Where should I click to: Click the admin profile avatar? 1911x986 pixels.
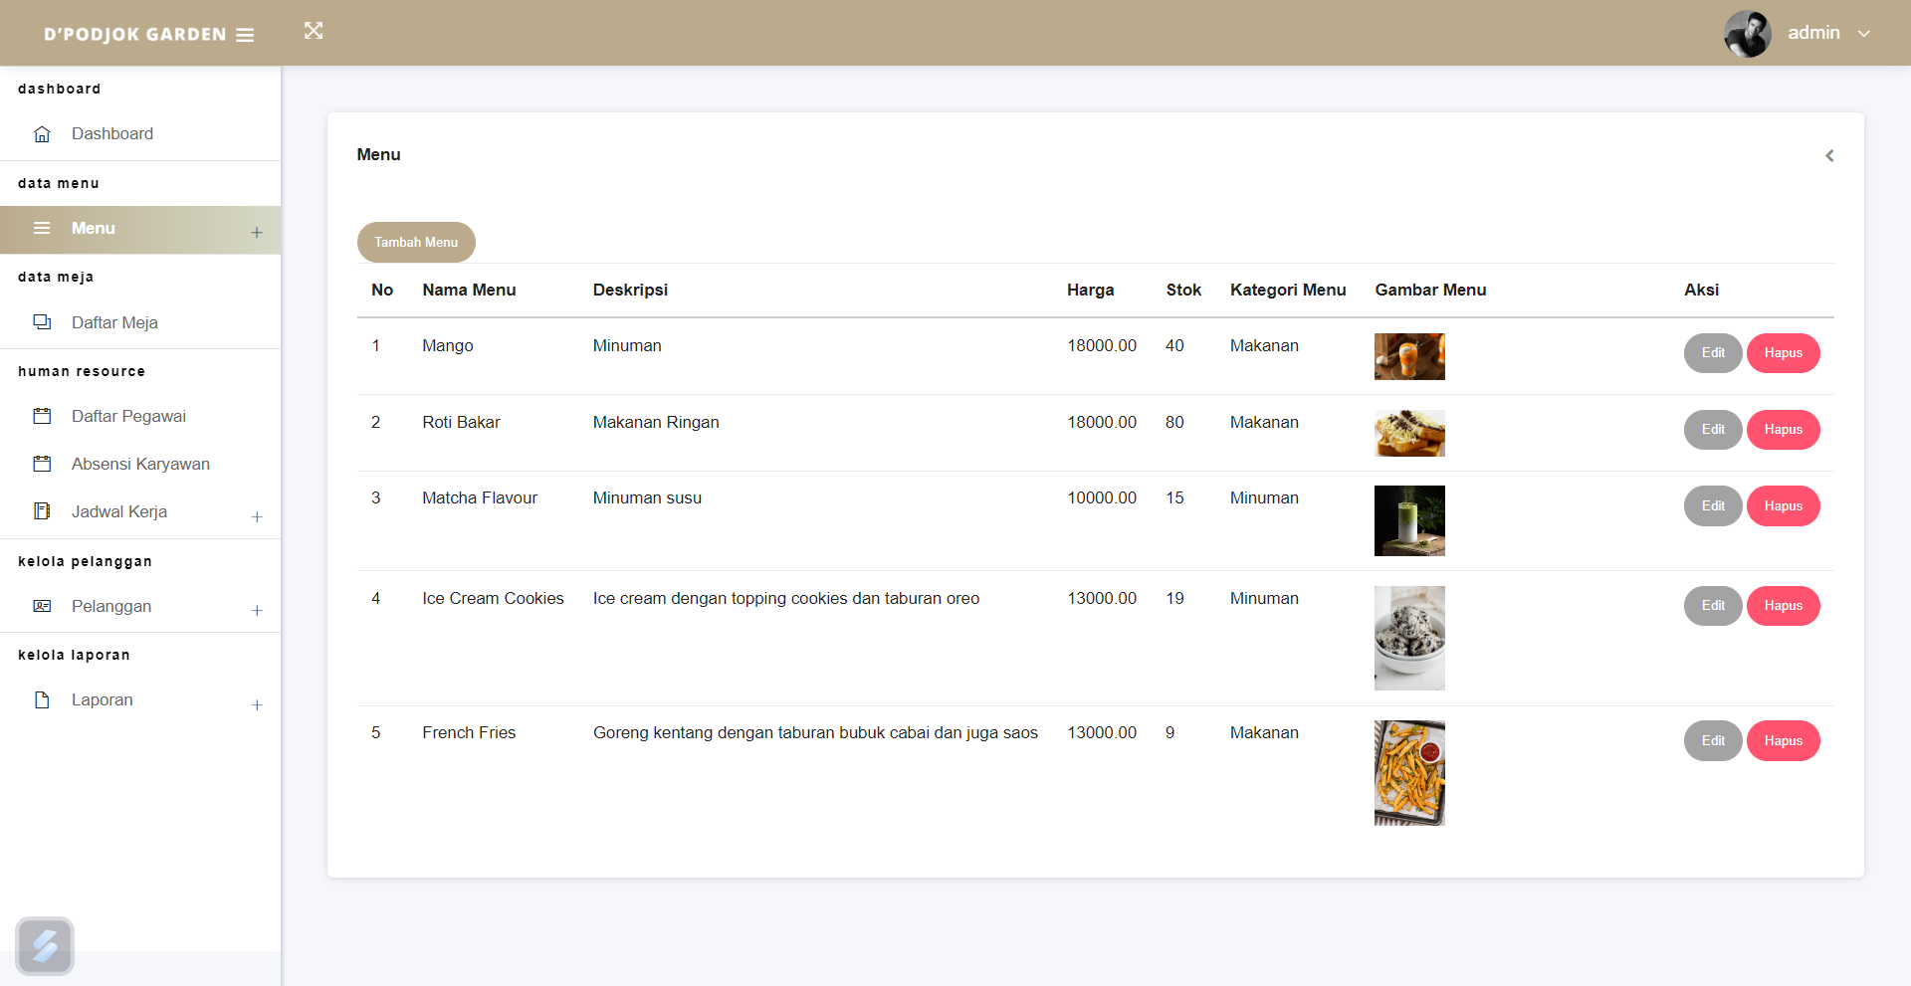[1747, 34]
